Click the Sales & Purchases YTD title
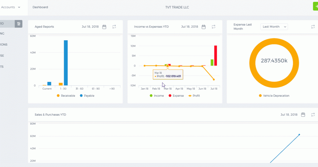Screen dimensions: 318x167 coord(50,115)
